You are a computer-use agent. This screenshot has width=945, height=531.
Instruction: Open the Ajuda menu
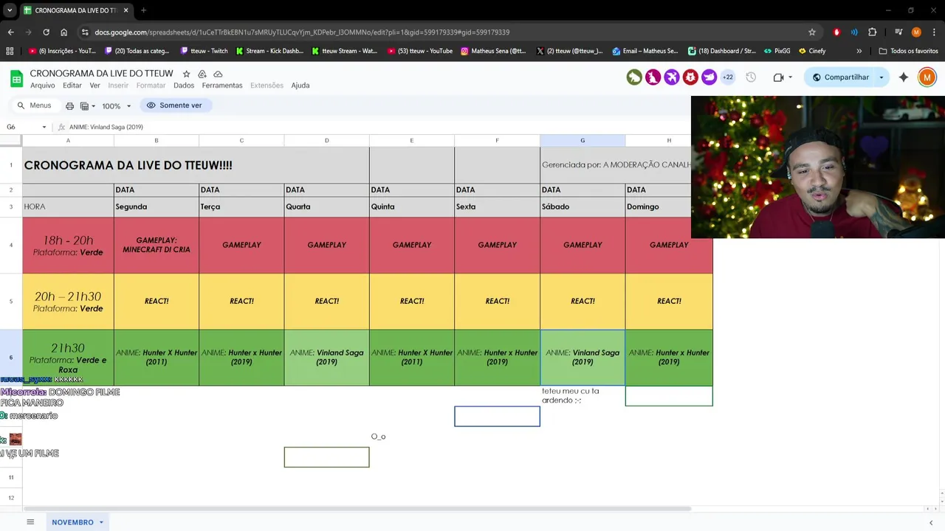tap(300, 86)
